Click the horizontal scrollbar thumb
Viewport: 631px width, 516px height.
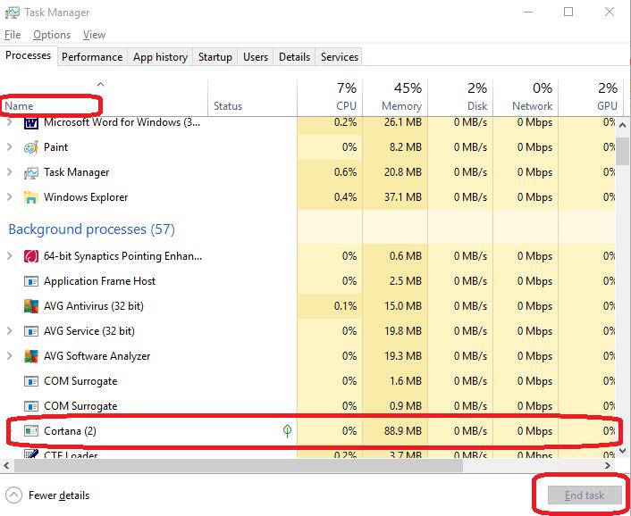click(x=239, y=466)
